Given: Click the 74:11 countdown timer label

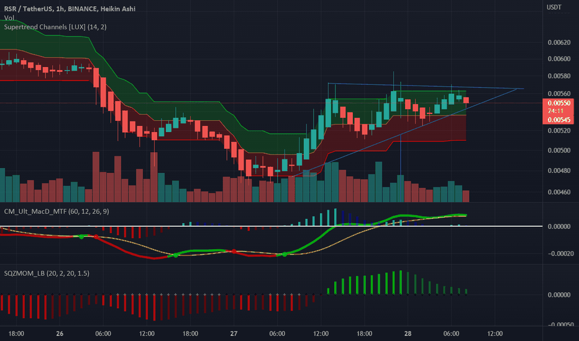Looking at the screenshot, I should tap(555, 111).
